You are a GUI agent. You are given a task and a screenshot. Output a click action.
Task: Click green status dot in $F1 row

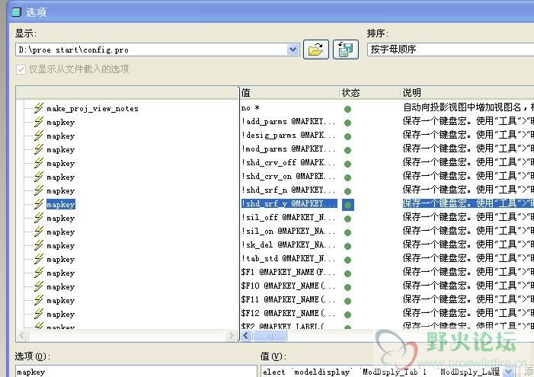pyautogui.click(x=347, y=273)
